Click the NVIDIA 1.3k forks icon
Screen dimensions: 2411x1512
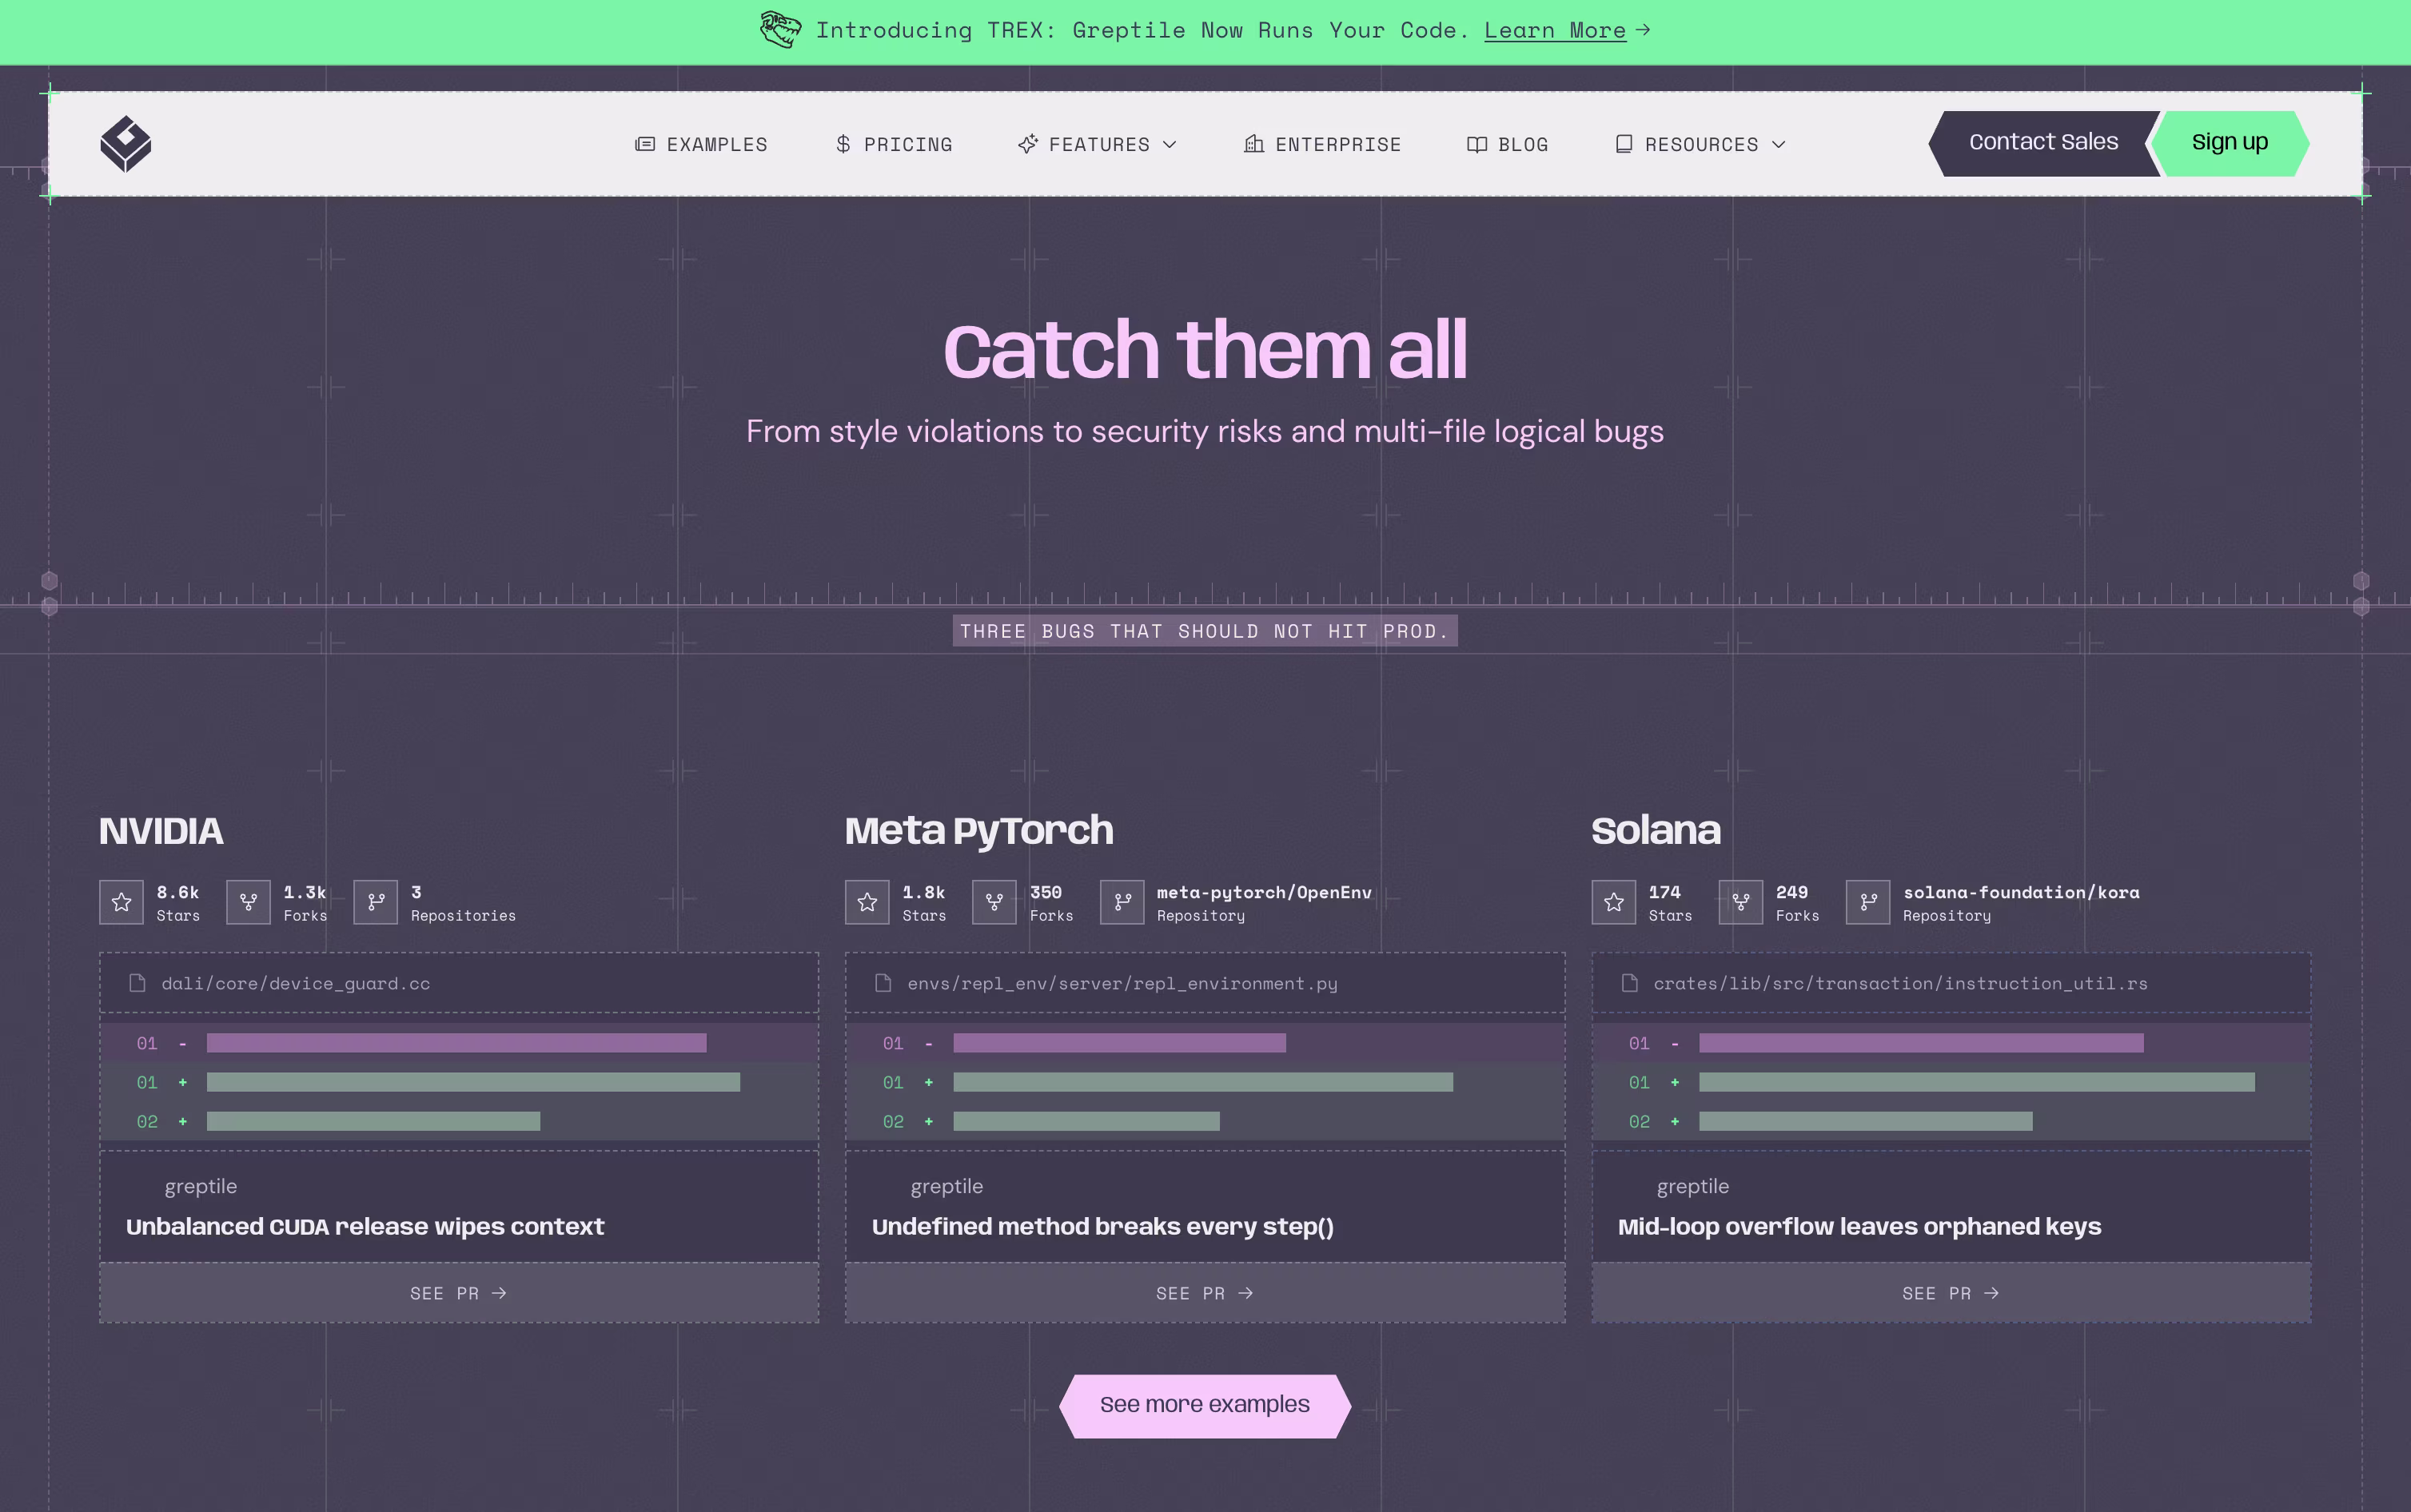tap(248, 902)
